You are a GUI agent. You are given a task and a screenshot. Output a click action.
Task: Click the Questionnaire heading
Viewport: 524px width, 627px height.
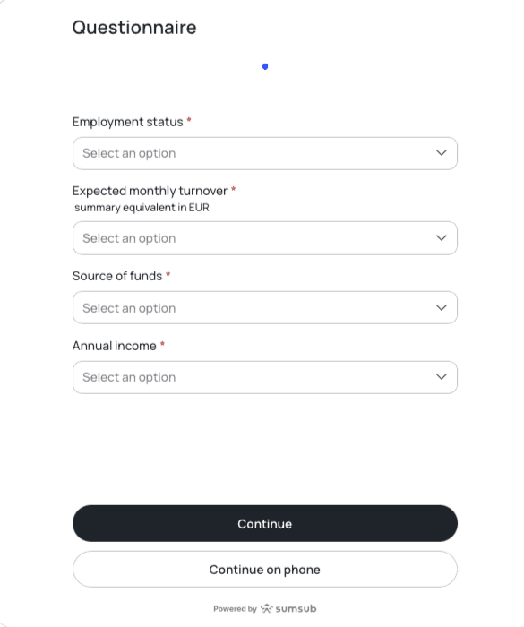point(134,28)
